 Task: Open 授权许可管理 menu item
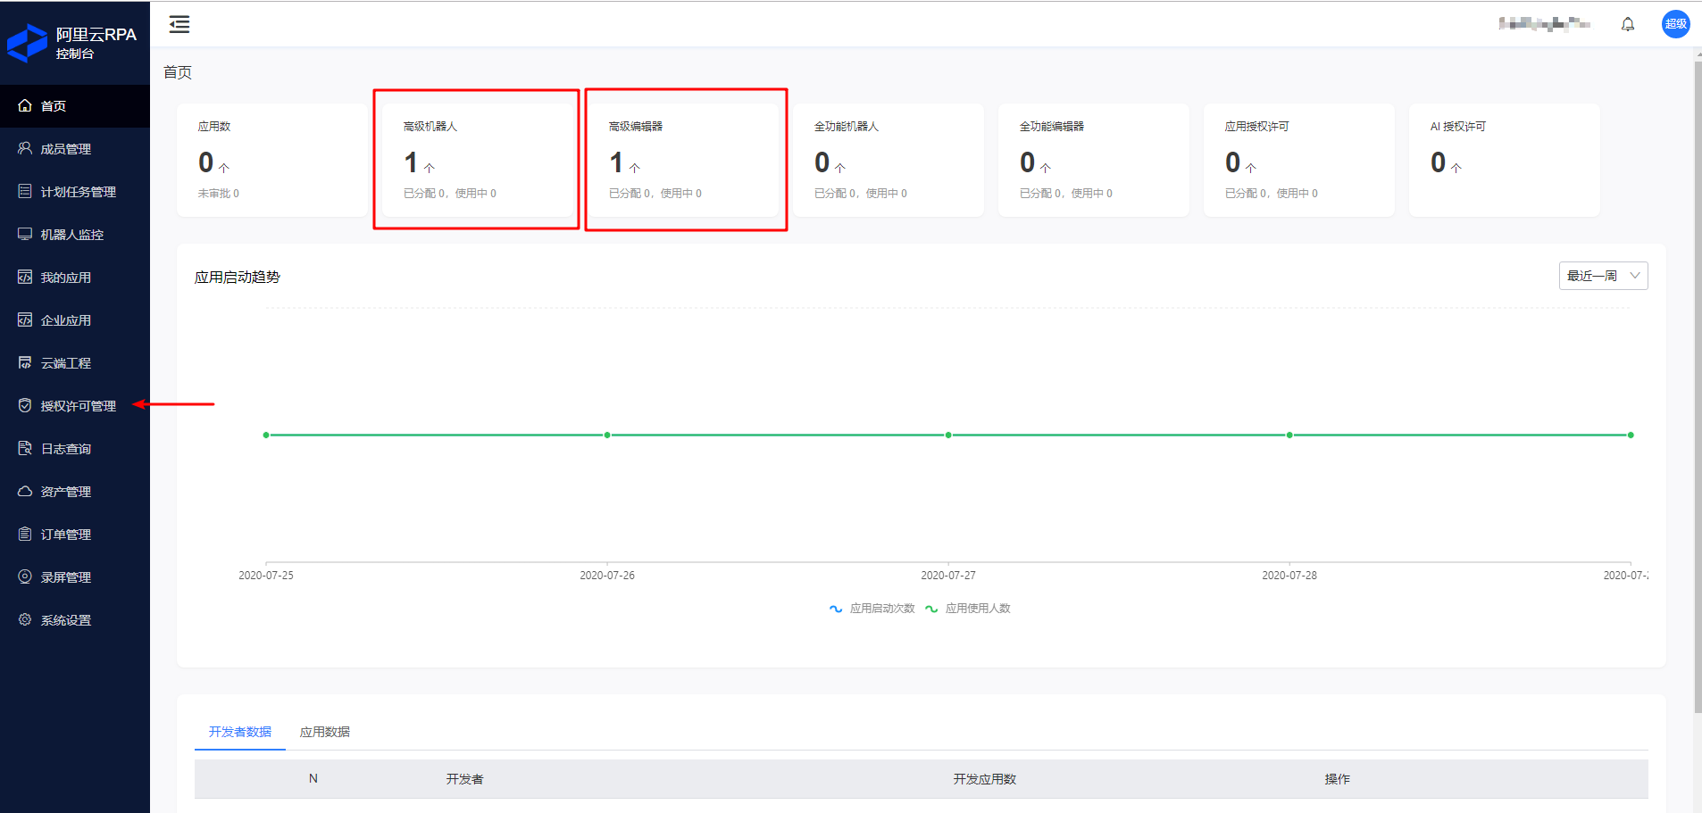[75, 406]
